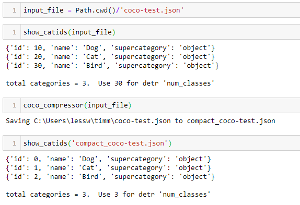This screenshot has width=300, height=205.
Task: Click the input_file assignment code cell
Action: tap(152, 10)
